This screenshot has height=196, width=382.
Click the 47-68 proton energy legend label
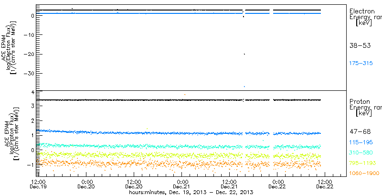[x=360, y=132]
